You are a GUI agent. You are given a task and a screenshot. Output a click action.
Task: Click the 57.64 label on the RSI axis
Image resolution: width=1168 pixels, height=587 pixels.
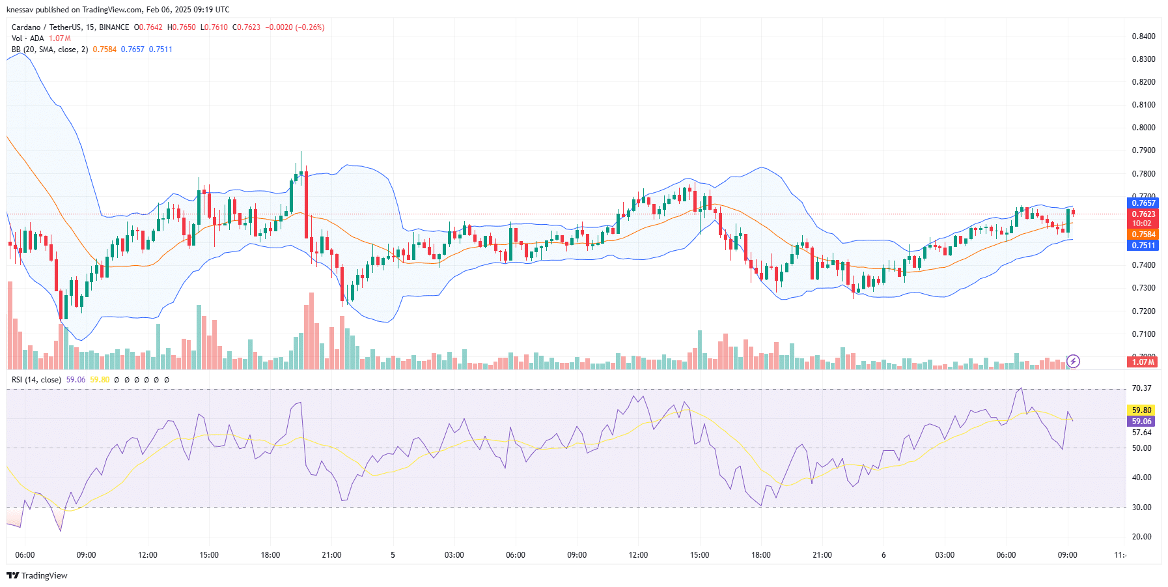point(1141,433)
